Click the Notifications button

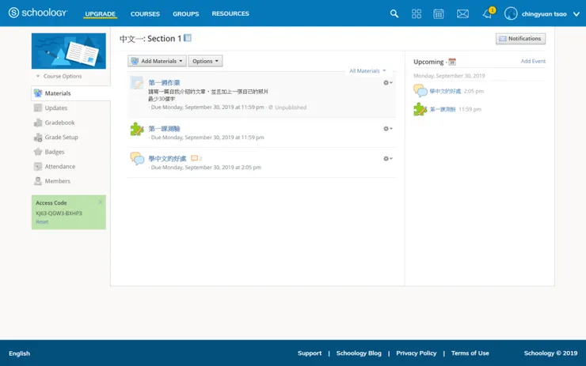520,38
